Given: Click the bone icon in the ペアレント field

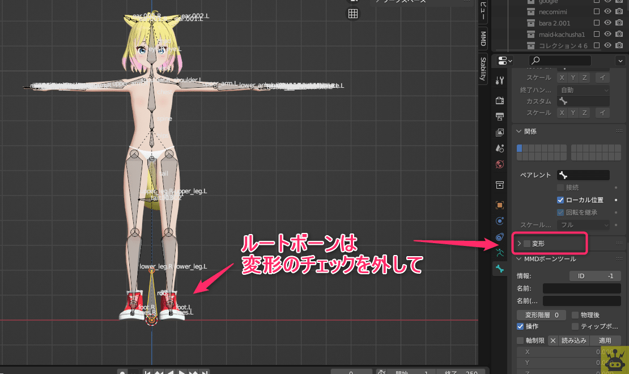Looking at the screenshot, I should pos(563,175).
